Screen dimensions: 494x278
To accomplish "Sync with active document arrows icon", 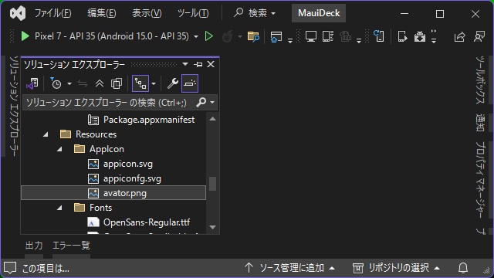I will pyautogui.click(x=83, y=83).
